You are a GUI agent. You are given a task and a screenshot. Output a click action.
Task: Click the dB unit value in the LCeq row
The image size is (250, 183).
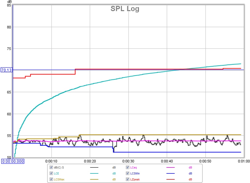(190, 167)
